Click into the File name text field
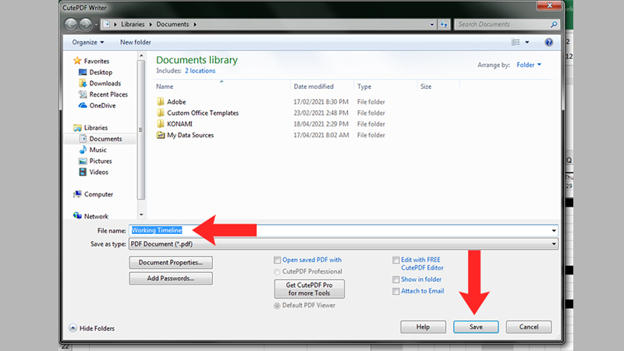 pyautogui.click(x=343, y=230)
